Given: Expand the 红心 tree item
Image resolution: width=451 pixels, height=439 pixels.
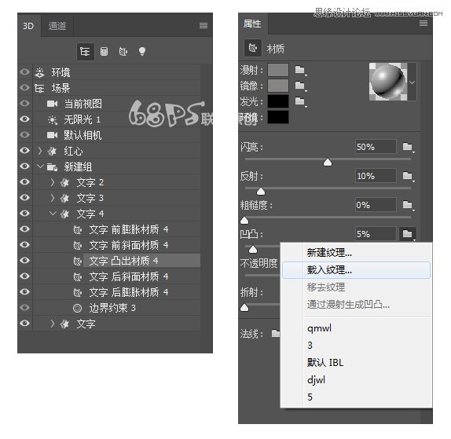Looking at the screenshot, I should [40, 151].
